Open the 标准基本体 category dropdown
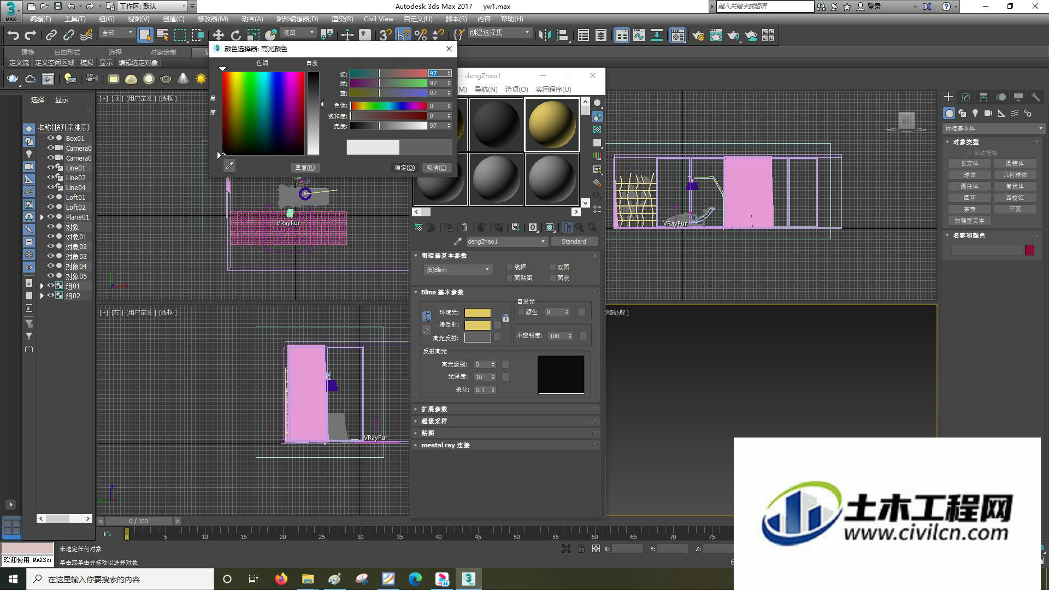This screenshot has width=1049, height=591. (994, 128)
